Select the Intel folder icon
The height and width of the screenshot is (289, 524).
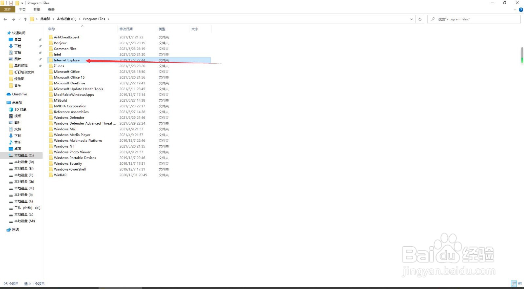tap(51, 54)
